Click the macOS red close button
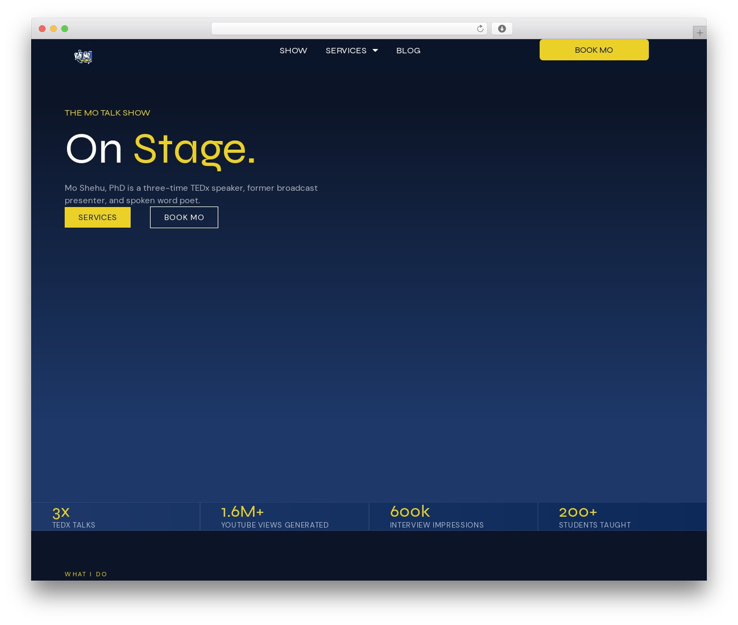Screen dimensions: 738x625 coord(42,29)
